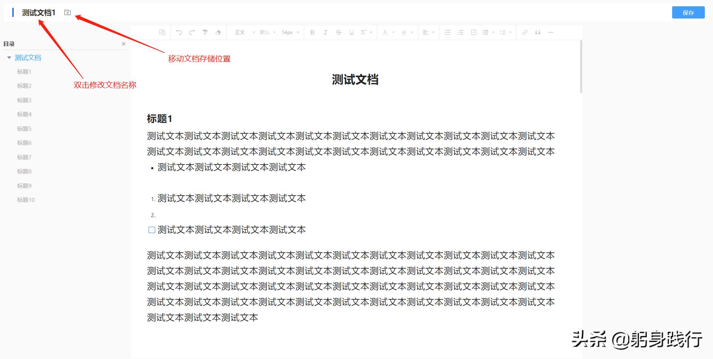Select the format painter icon
This screenshot has width=713, height=359.
tap(205, 32)
